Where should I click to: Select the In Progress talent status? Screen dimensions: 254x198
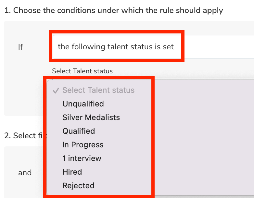(83, 145)
